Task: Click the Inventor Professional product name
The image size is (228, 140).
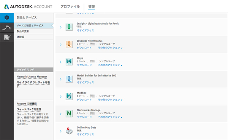Action: [x=90, y=41]
